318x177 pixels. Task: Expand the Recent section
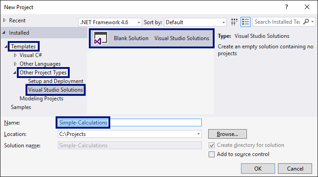pyautogui.click(x=5, y=20)
